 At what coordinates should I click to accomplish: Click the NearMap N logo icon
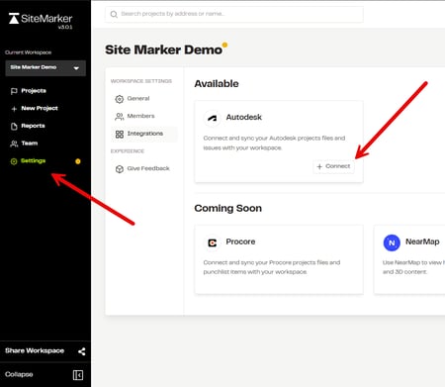point(392,242)
